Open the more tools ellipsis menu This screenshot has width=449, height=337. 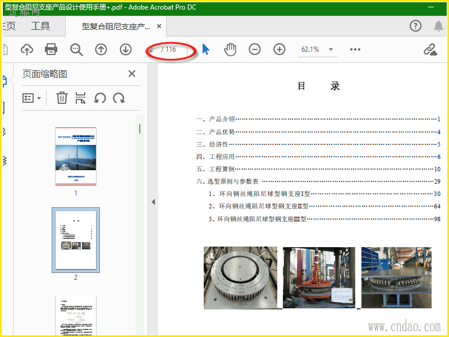(x=355, y=49)
